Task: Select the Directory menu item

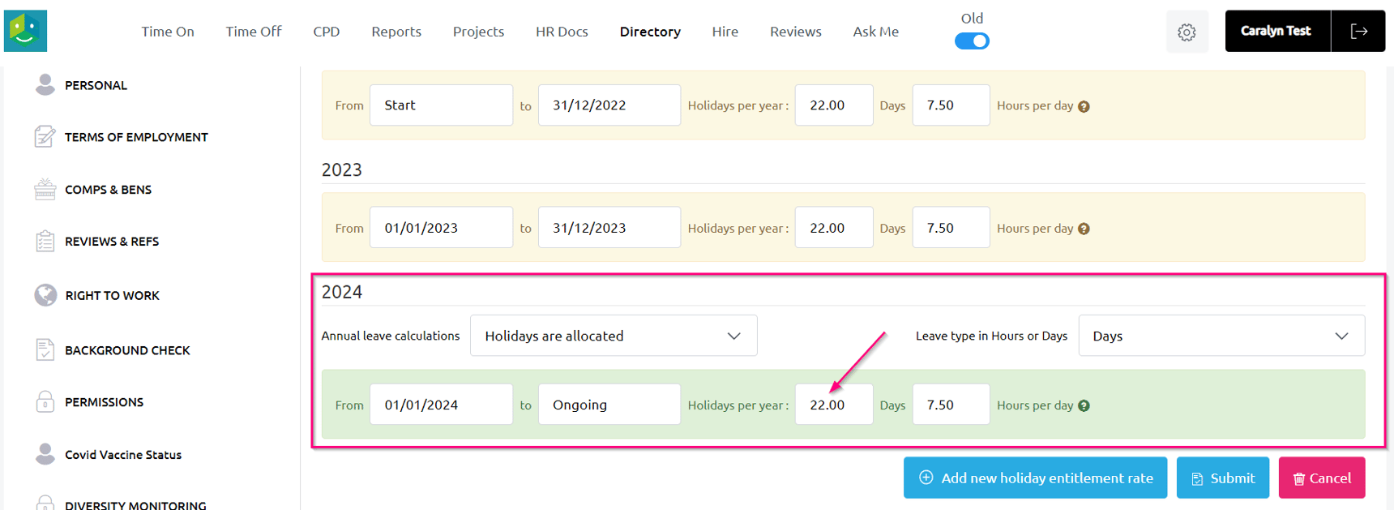Action: (x=650, y=32)
